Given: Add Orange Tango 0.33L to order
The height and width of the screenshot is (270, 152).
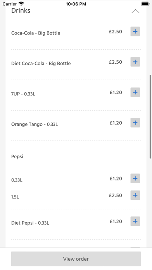Looking at the screenshot, I should (135, 123).
